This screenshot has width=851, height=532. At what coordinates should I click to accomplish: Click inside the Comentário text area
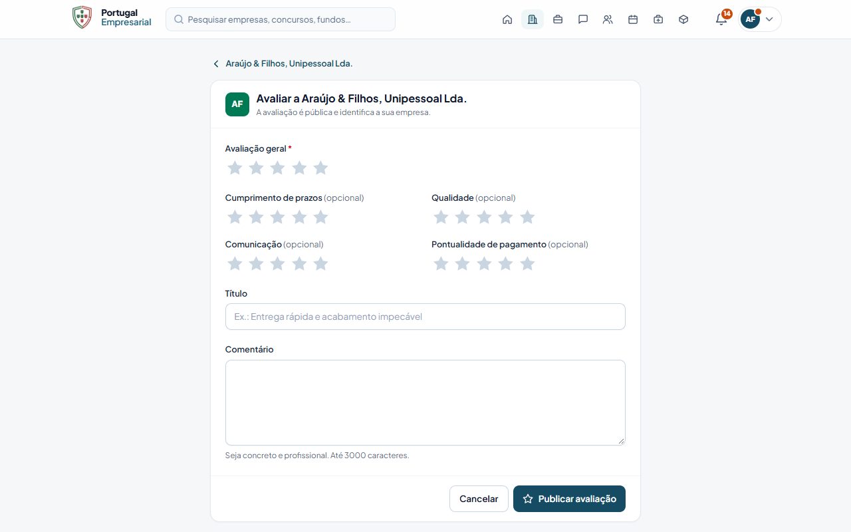(x=425, y=402)
